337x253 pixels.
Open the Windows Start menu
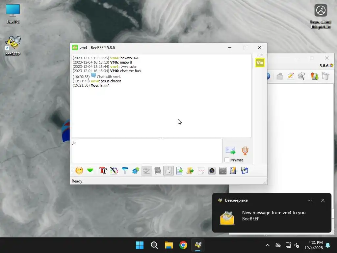(140, 245)
